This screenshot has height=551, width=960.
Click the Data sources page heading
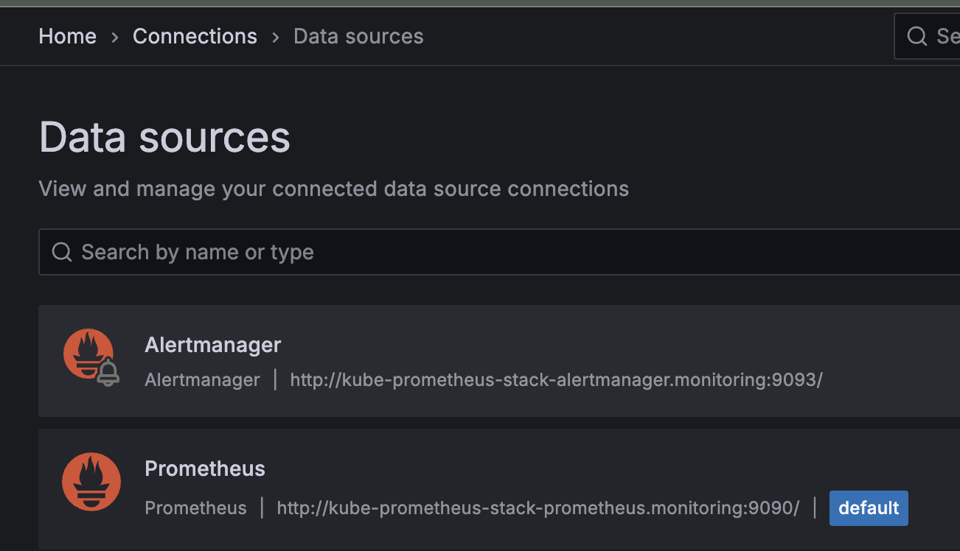click(x=164, y=138)
